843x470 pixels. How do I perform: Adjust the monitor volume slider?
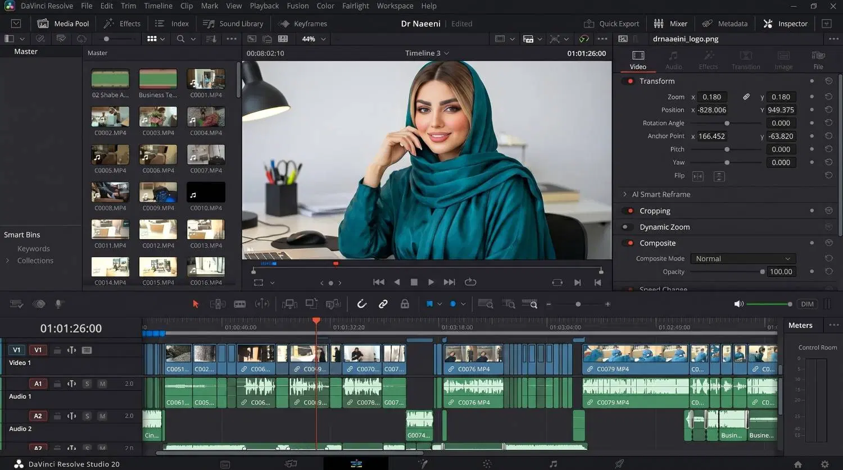[769, 304]
